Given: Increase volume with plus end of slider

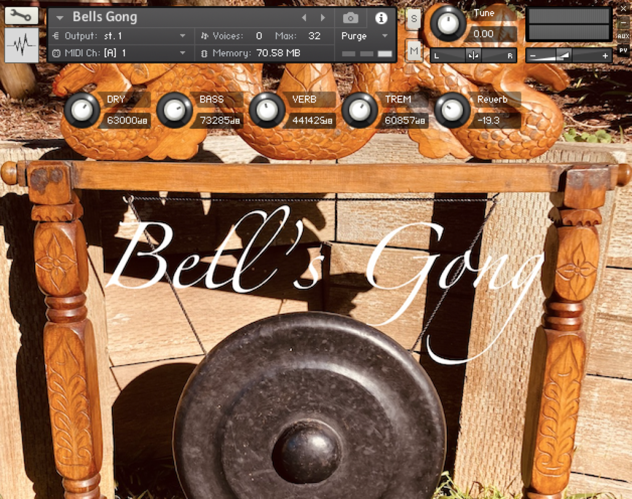Looking at the screenshot, I should 605,56.
